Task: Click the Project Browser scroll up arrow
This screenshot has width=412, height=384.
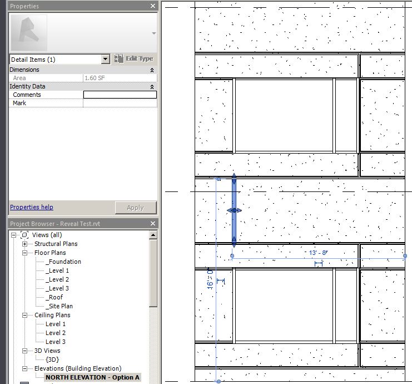Action: tap(153, 235)
